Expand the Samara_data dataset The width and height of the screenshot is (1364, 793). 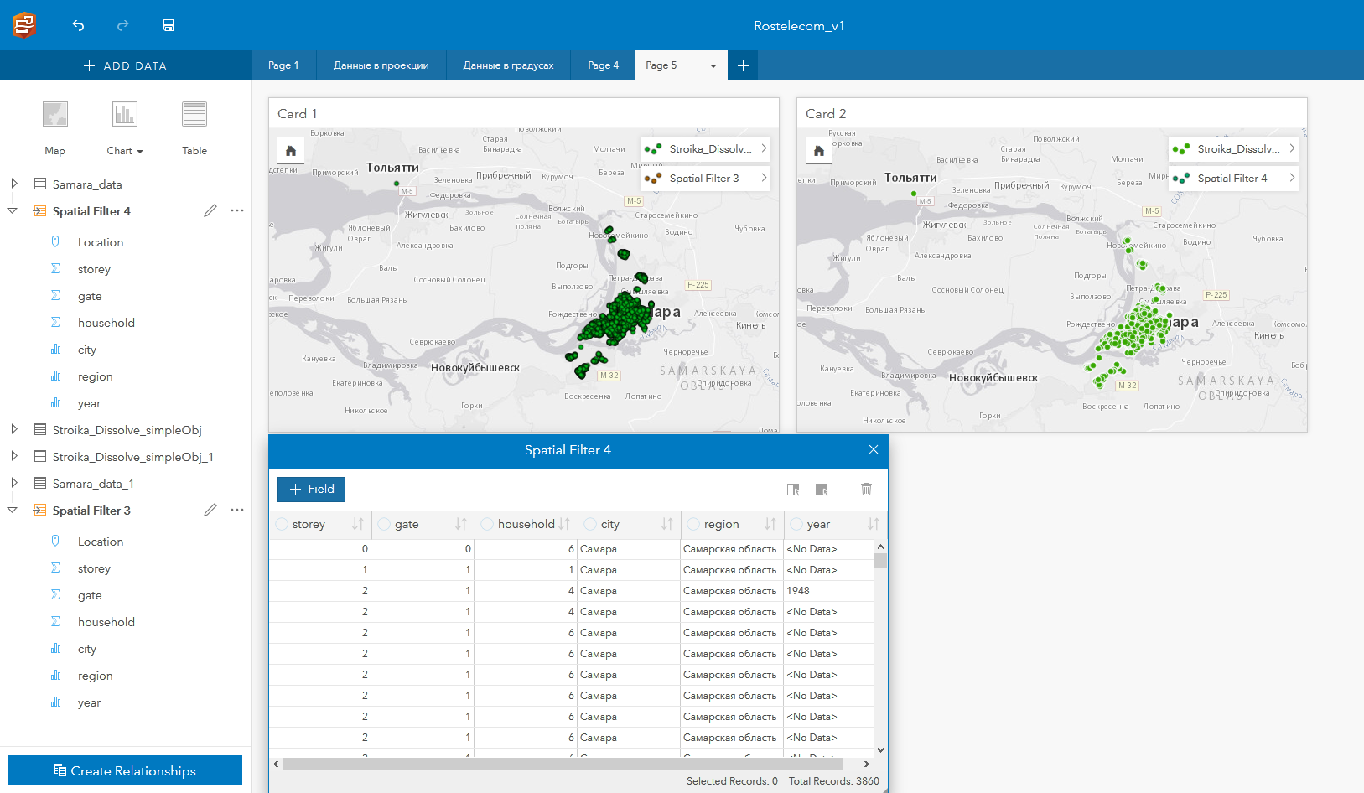point(14,184)
